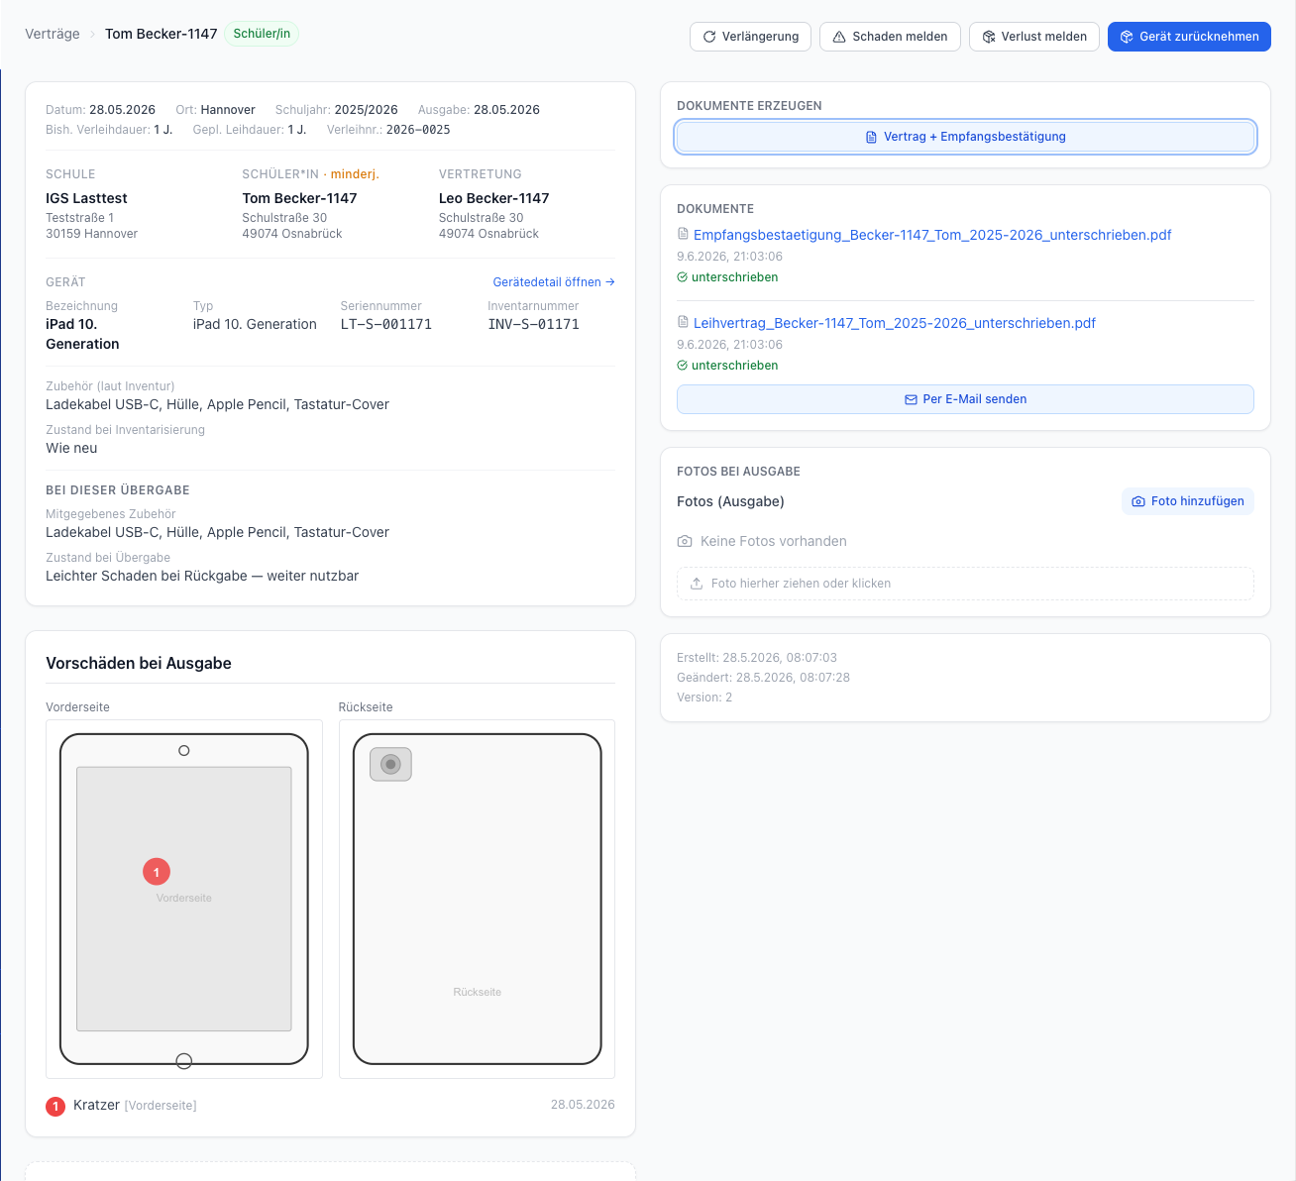Open Gerätedetail öffnen link
Image resolution: width=1296 pixels, height=1181 pixels.
(554, 282)
